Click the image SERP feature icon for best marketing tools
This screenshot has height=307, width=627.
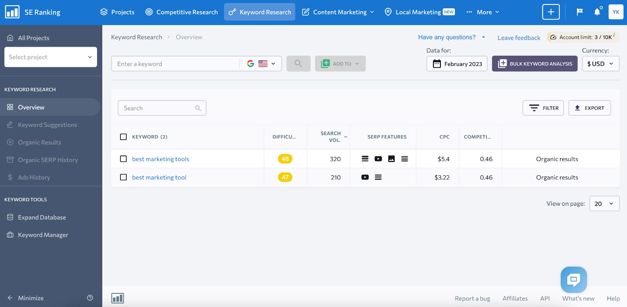pos(391,159)
